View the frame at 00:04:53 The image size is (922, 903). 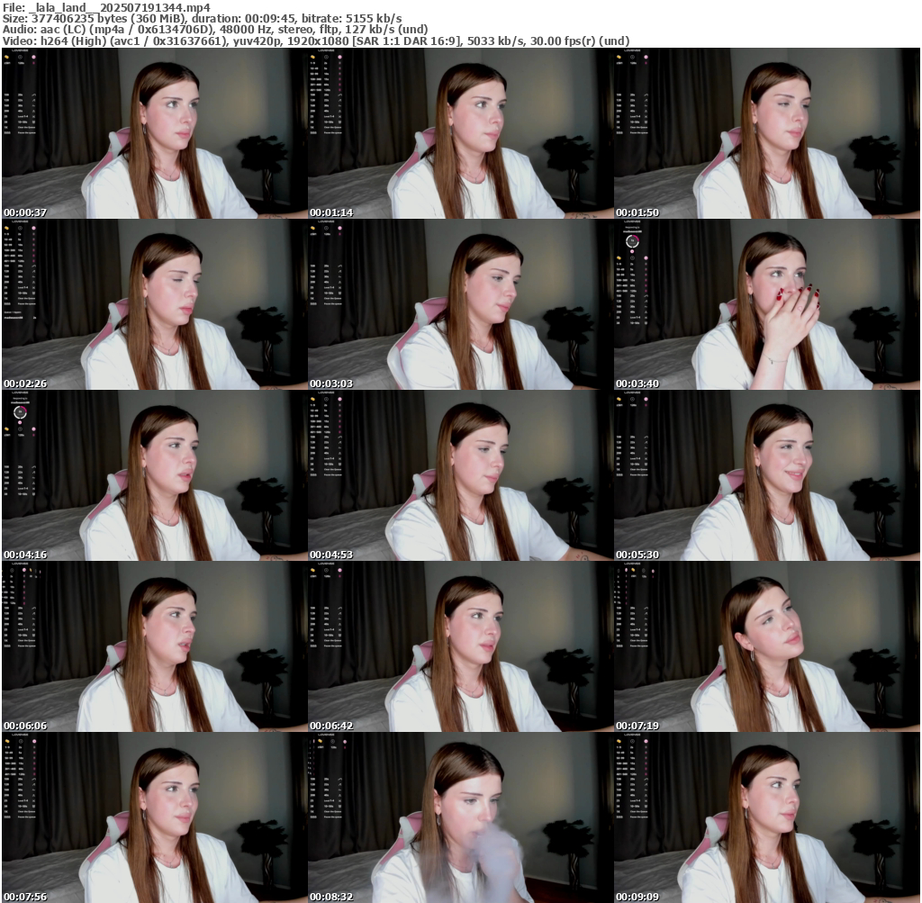coord(460,475)
